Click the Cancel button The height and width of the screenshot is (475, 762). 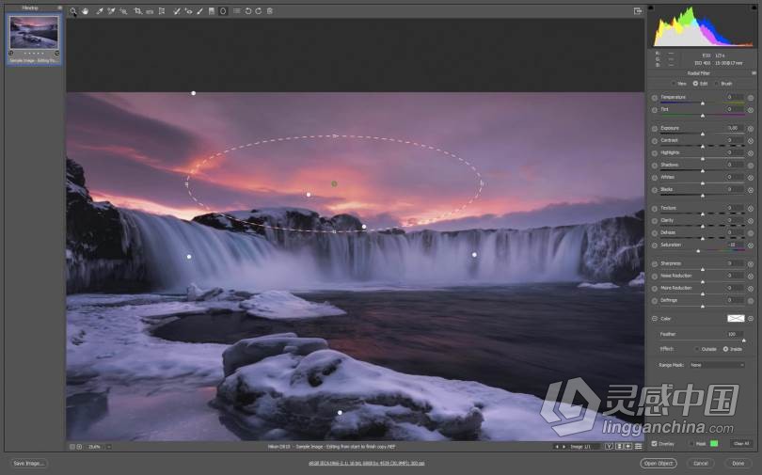(x=700, y=464)
